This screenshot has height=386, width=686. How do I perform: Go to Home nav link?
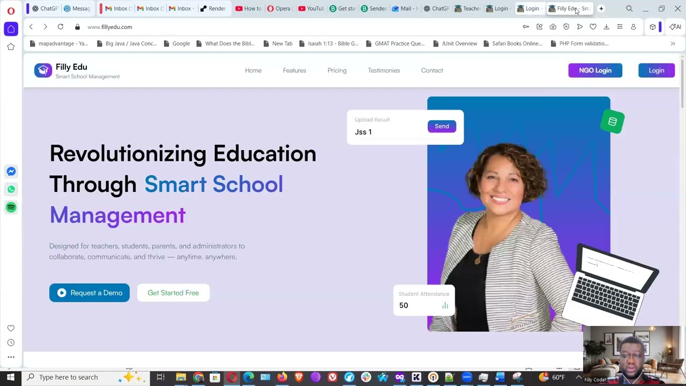[253, 70]
